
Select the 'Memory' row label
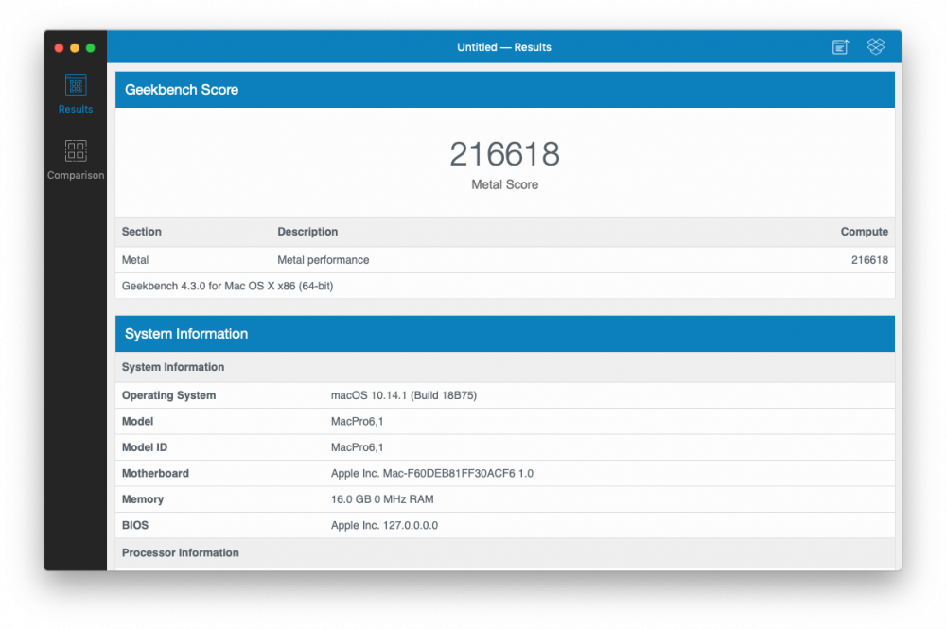(143, 499)
